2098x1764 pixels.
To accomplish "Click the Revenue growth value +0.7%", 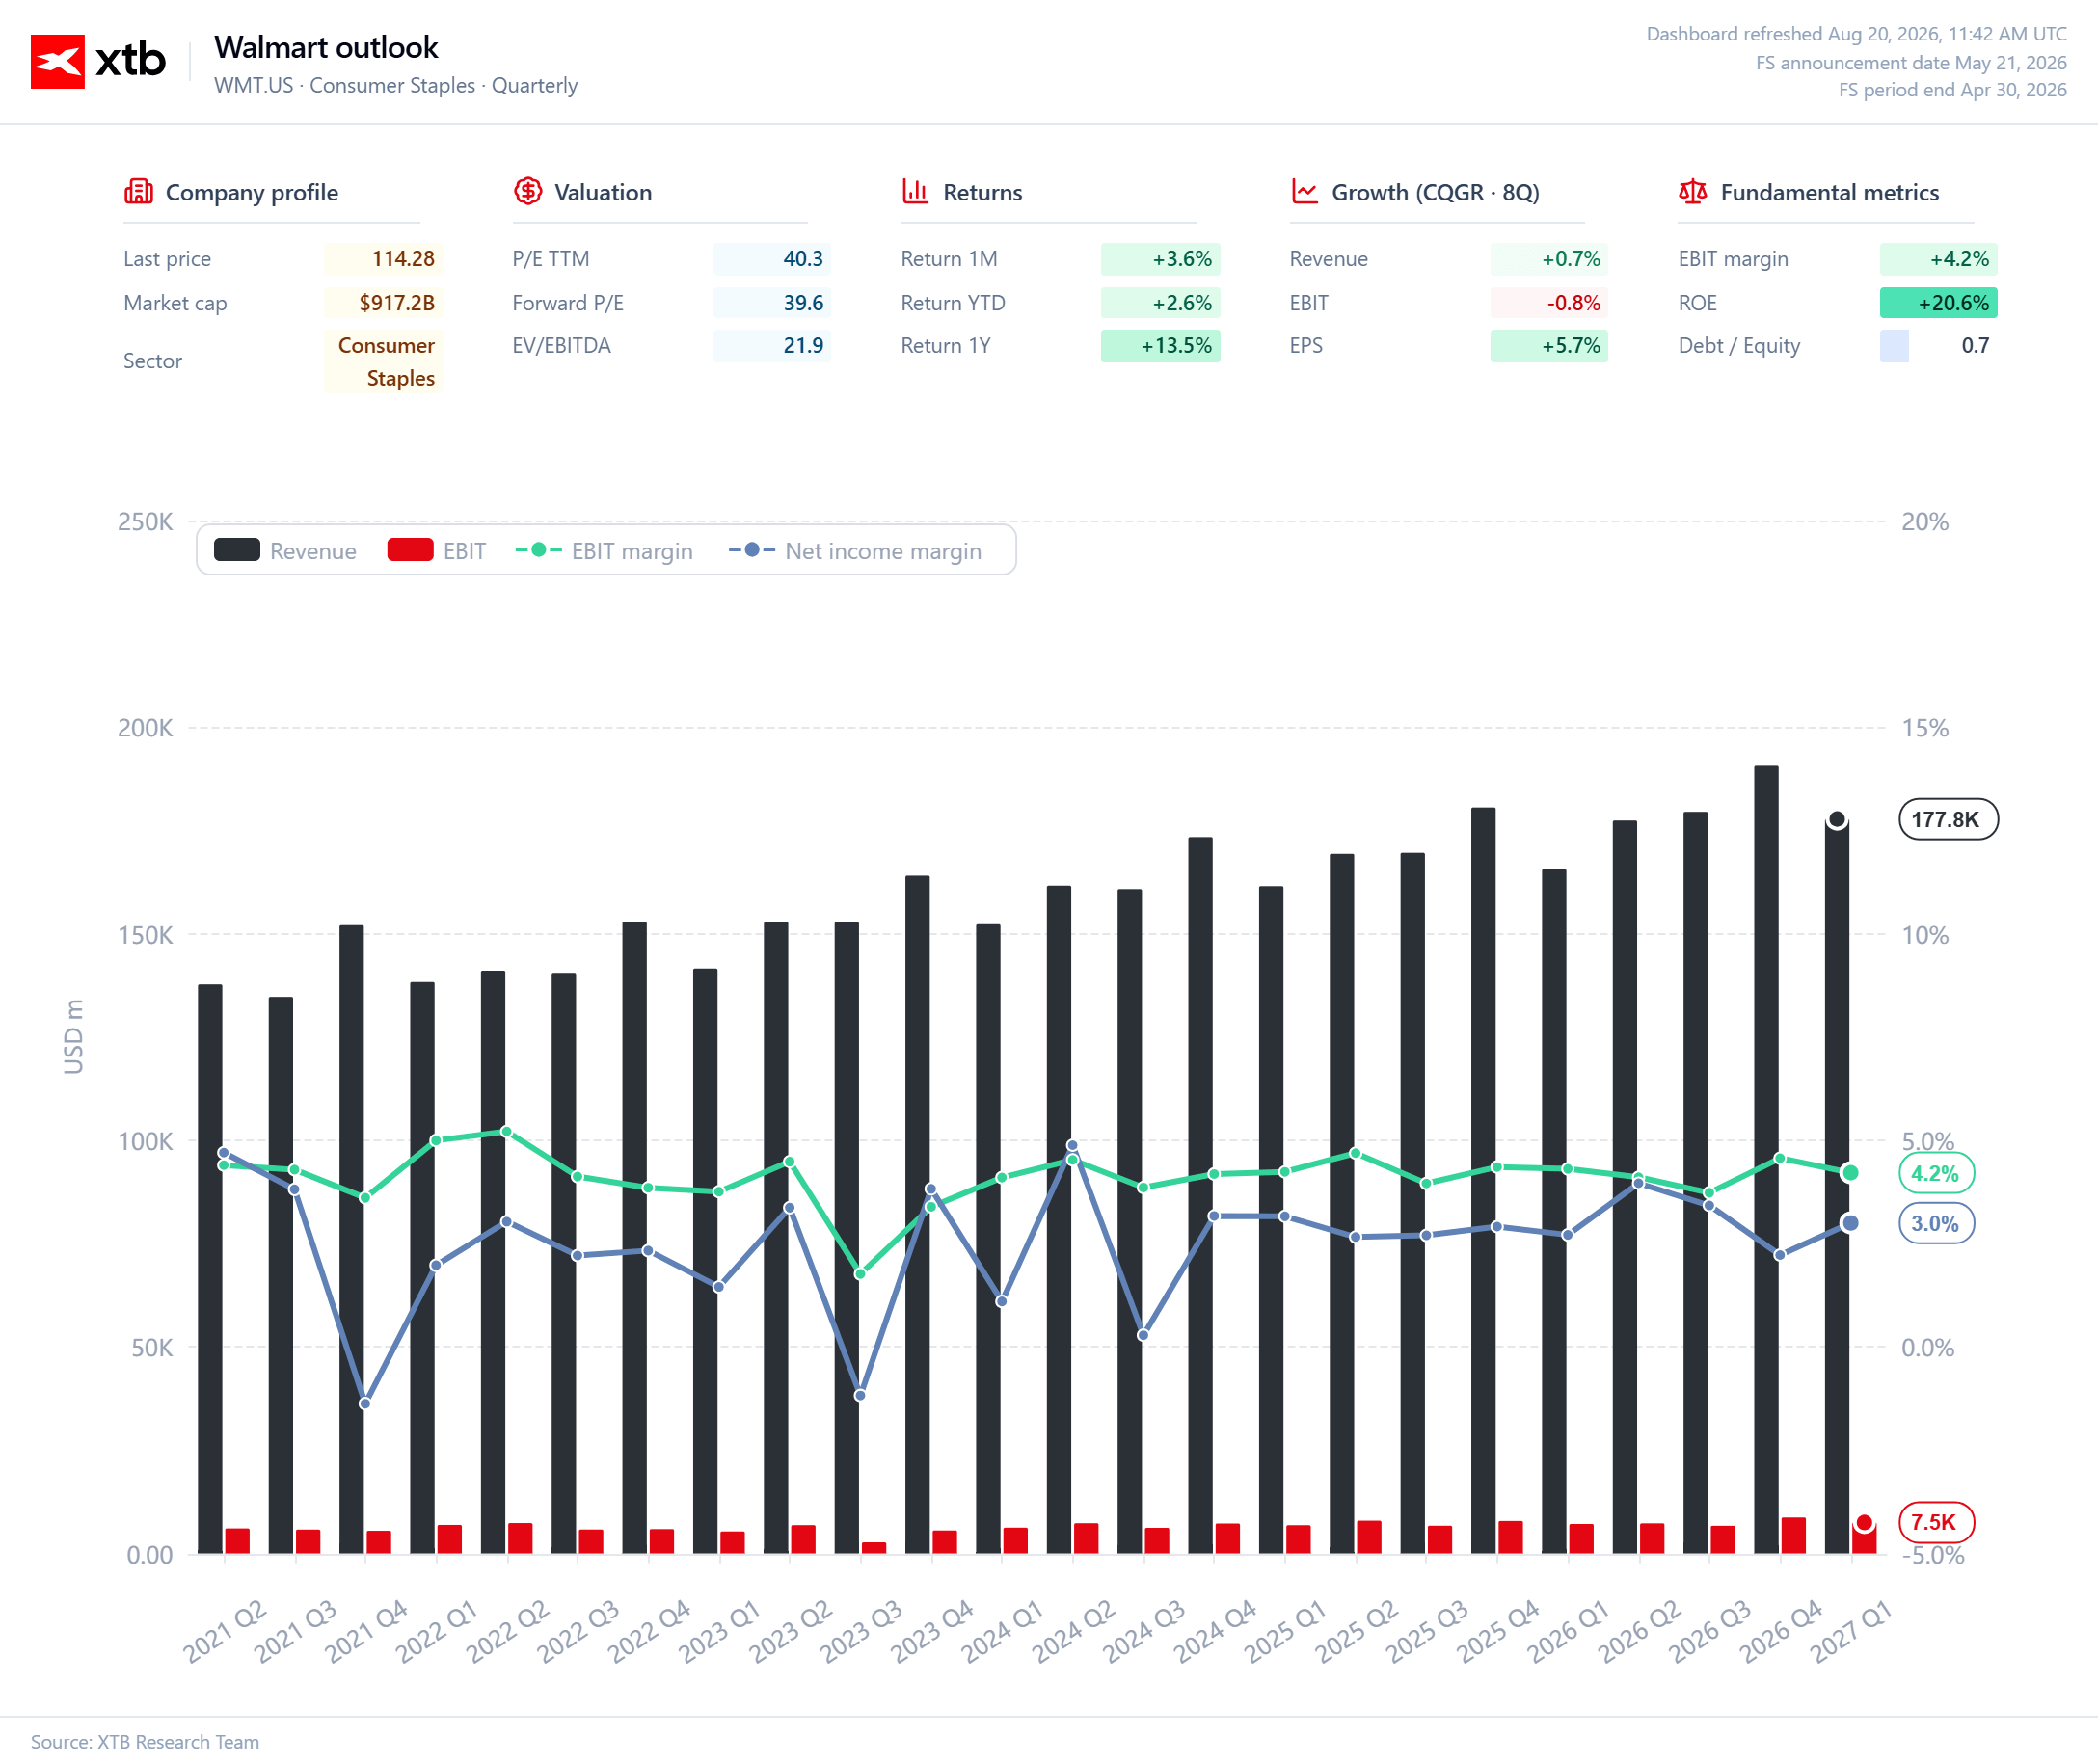I will pyautogui.click(x=1549, y=259).
